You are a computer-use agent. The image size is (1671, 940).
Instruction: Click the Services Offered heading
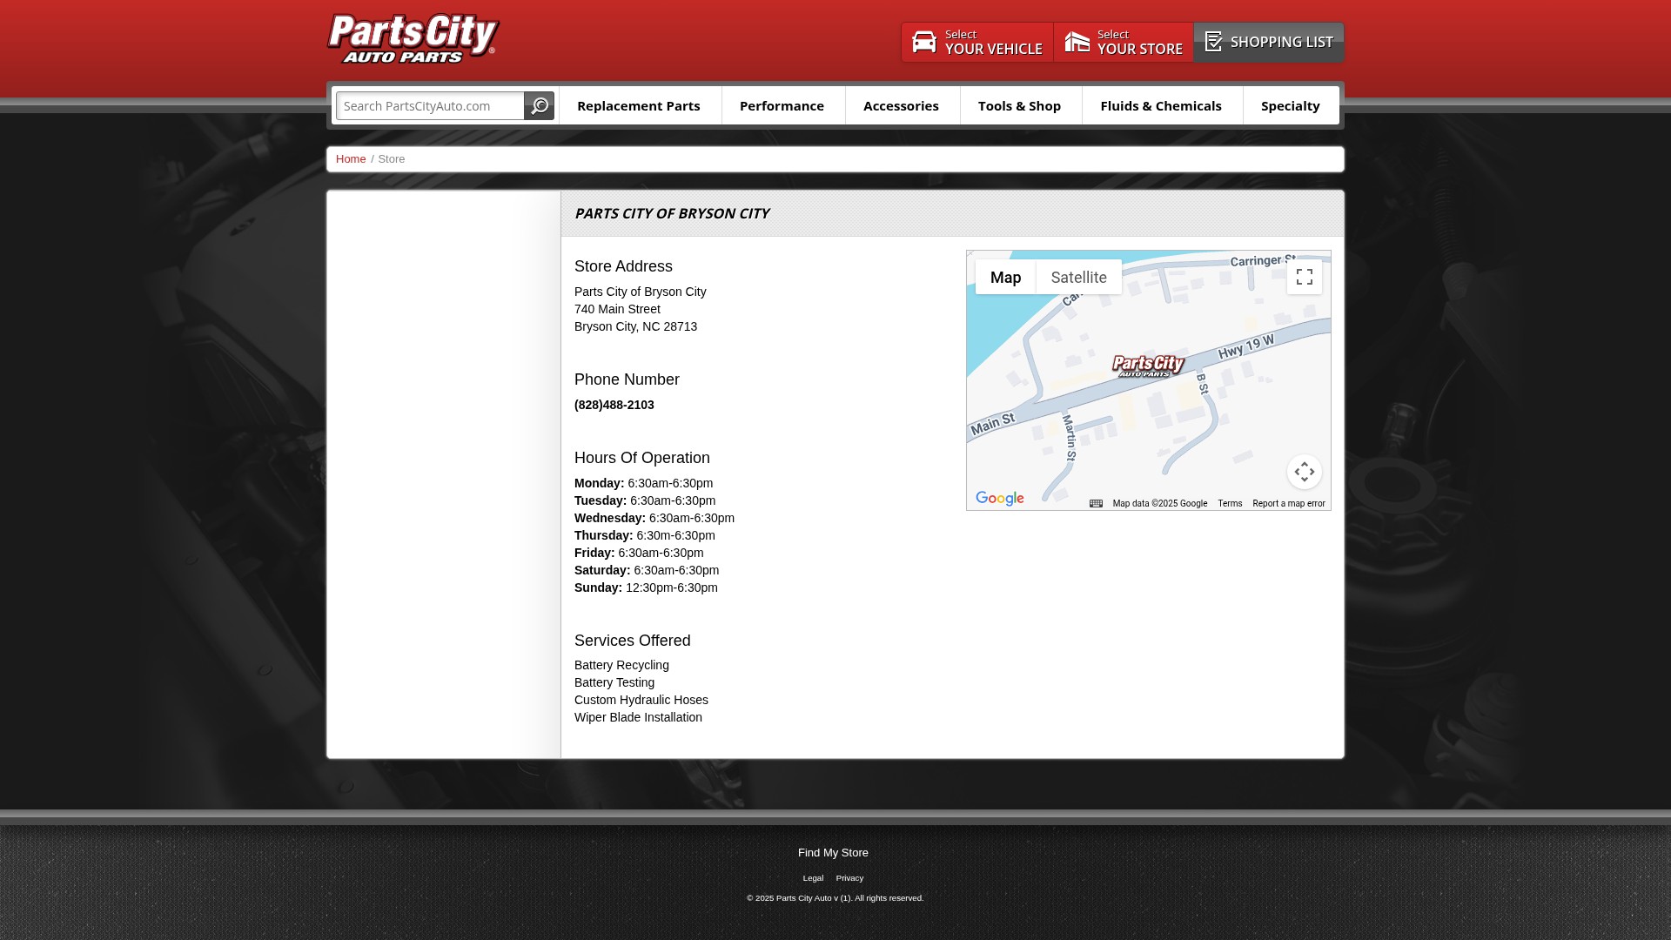(x=633, y=641)
